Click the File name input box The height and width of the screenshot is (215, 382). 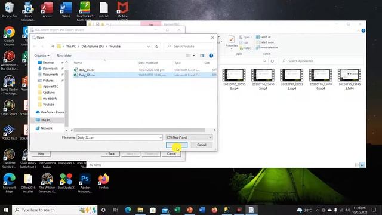(118, 137)
